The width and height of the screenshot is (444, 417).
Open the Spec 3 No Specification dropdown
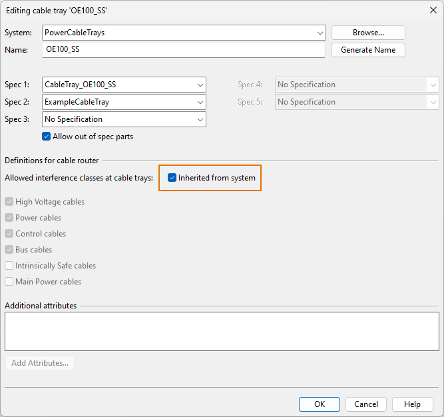tap(124, 119)
